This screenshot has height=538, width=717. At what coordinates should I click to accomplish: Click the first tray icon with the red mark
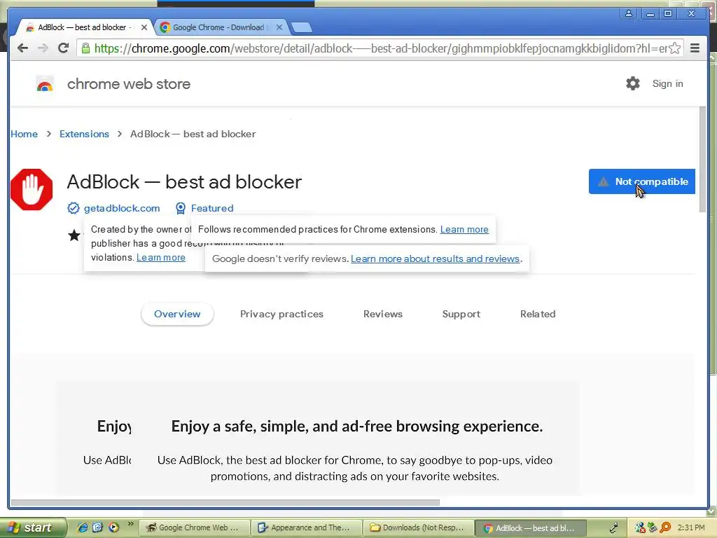tap(640, 528)
